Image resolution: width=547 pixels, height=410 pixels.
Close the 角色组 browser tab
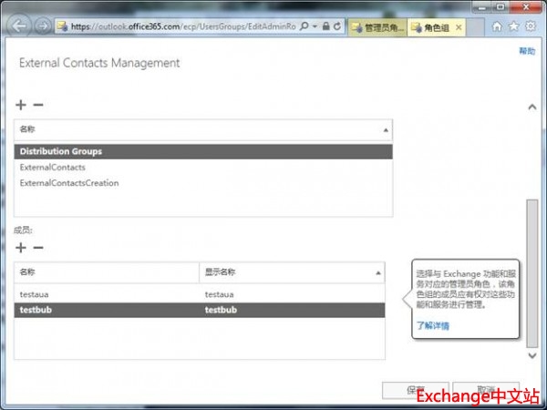click(x=459, y=27)
